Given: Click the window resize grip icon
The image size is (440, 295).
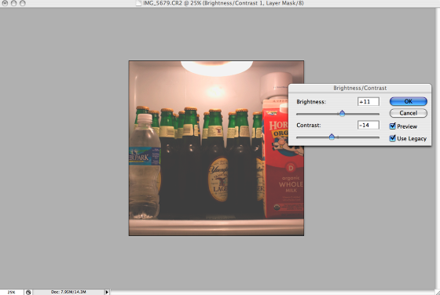Looking at the screenshot, I should tap(437, 293).
